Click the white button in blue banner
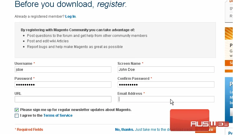The height and width of the screenshot is (135, 233). [x=231, y=112]
